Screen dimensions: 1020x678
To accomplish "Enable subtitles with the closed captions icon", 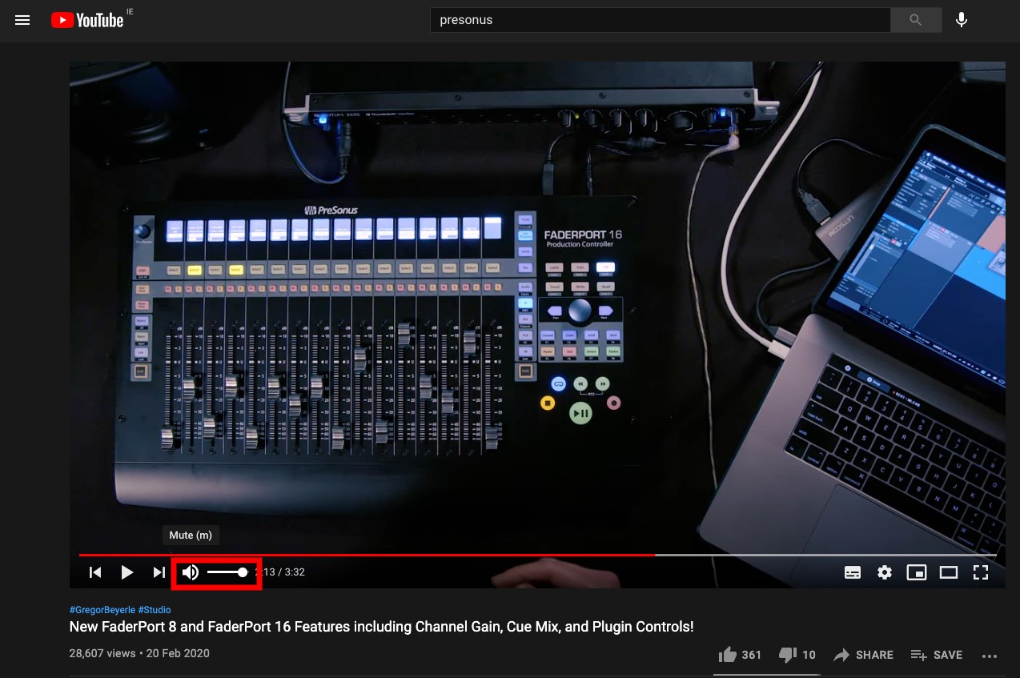I will click(x=852, y=572).
